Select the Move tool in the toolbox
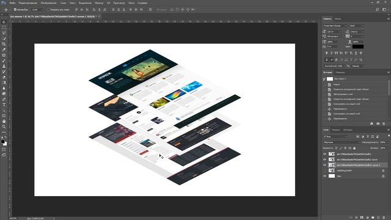The image size is (391, 220). point(4,22)
